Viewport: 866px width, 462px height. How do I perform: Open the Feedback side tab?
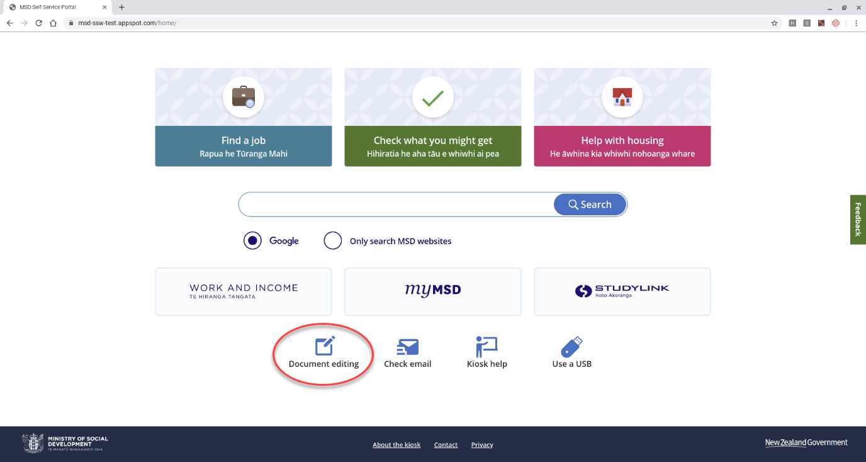coord(858,219)
